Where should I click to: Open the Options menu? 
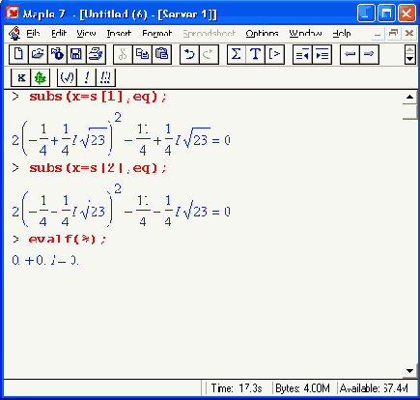pos(262,33)
